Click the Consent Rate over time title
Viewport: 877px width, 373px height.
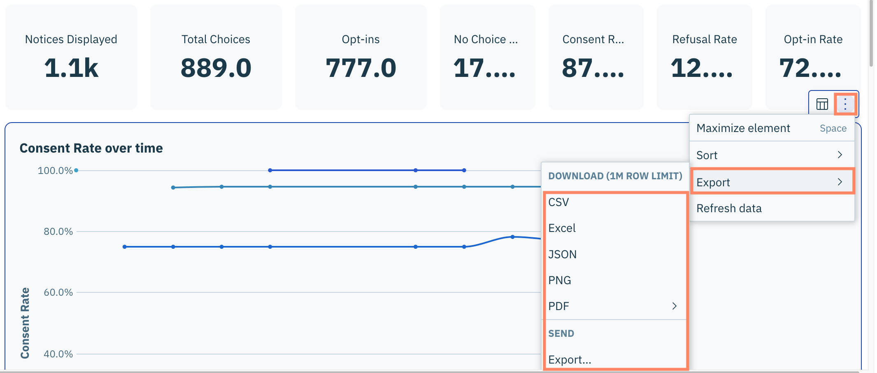click(91, 148)
